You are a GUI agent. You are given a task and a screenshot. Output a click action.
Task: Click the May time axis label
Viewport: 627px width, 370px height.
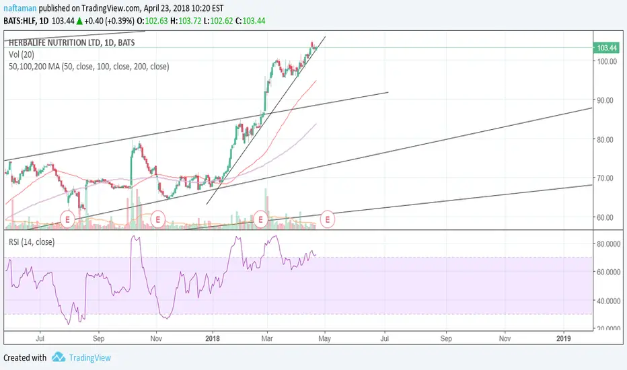(324, 338)
